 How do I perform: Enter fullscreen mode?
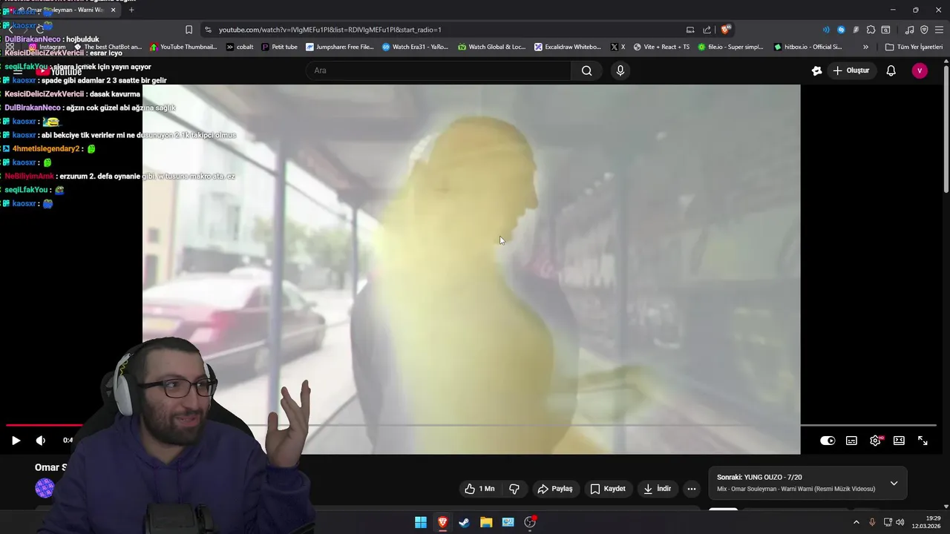(923, 441)
